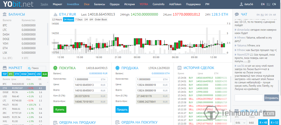Viewport: 281px width, 125px height.
Task: Click the icon beside ОРДЕРА НА ПРОДАЖУ
Action: [55, 123]
